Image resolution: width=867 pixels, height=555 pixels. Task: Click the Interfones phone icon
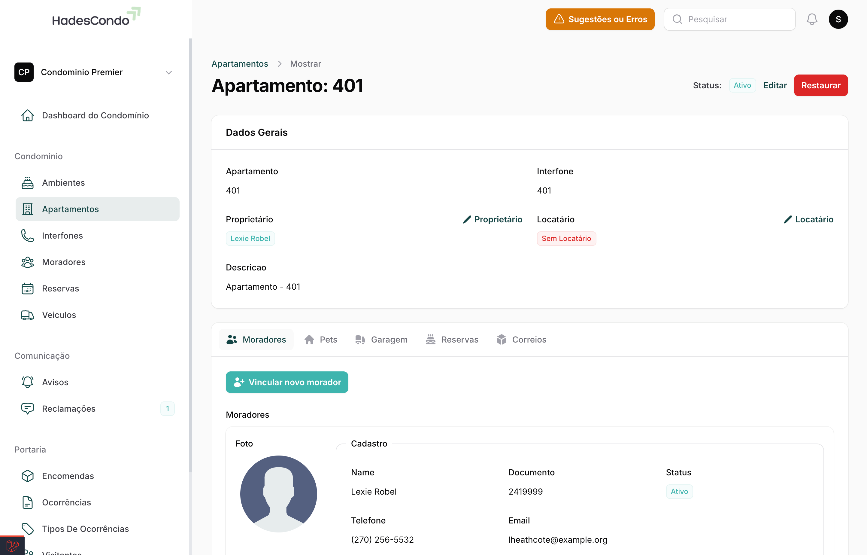point(27,235)
